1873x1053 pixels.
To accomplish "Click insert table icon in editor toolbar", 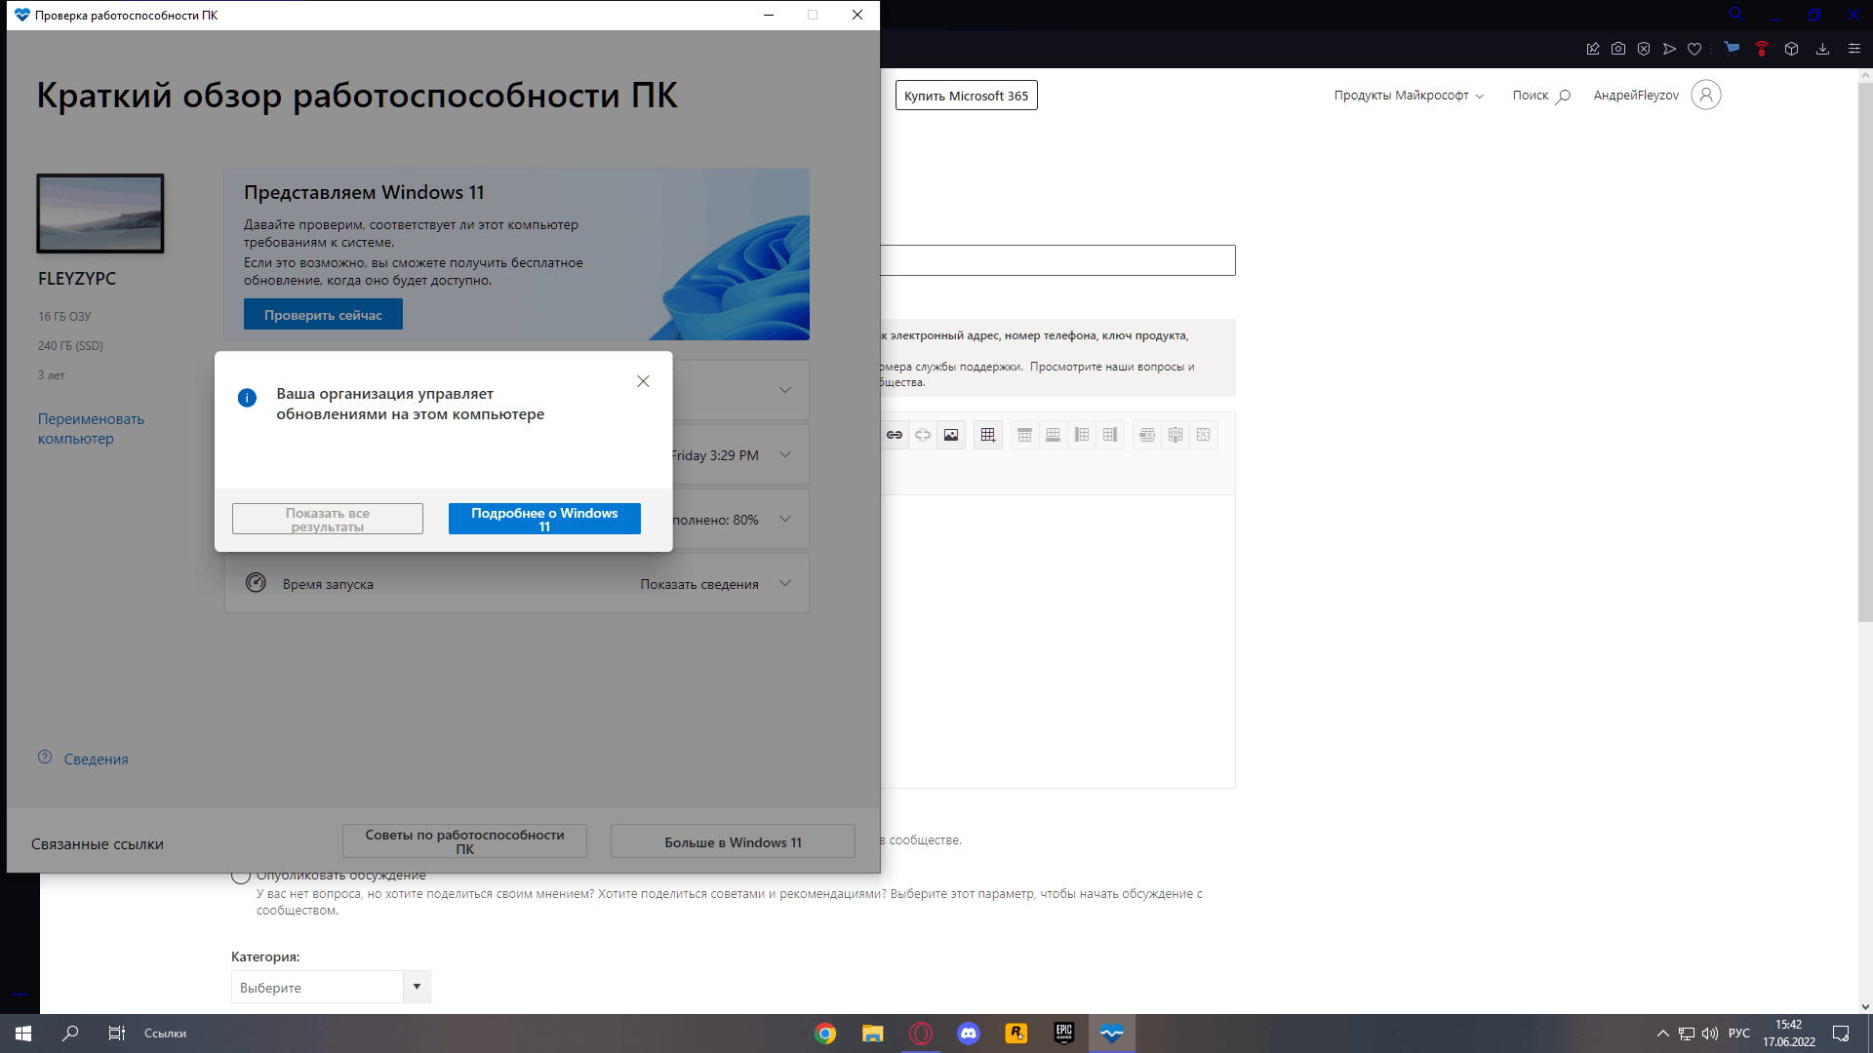I will pyautogui.click(x=988, y=435).
